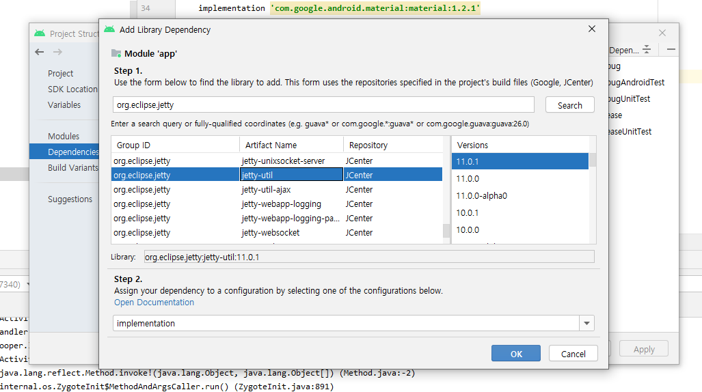702x392 pixels.
Task: Select the jetty-util artifact row
Action: [277, 175]
